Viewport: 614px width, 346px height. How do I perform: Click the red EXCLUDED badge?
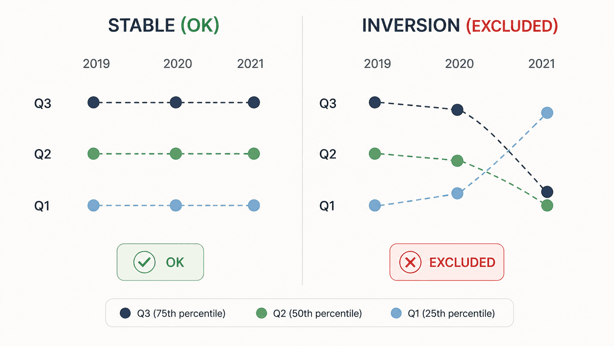(447, 262)
